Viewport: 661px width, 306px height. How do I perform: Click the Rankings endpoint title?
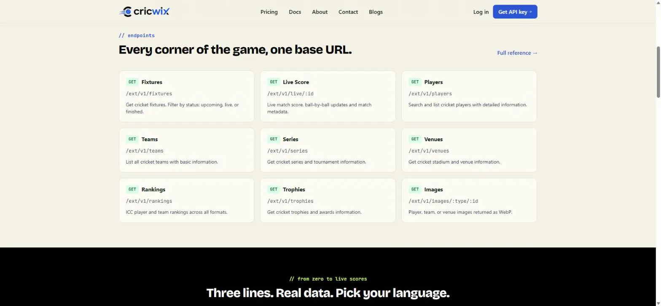153,190
